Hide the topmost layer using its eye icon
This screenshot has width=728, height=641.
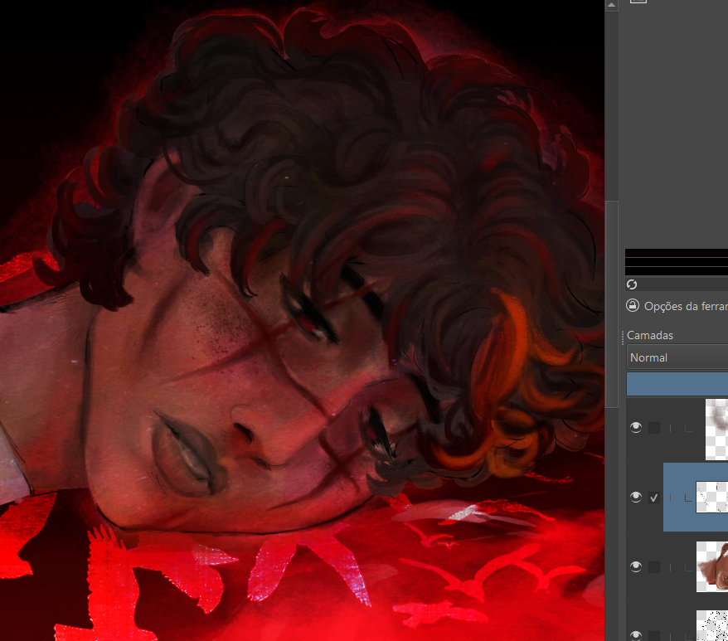(x=636, y=428)
